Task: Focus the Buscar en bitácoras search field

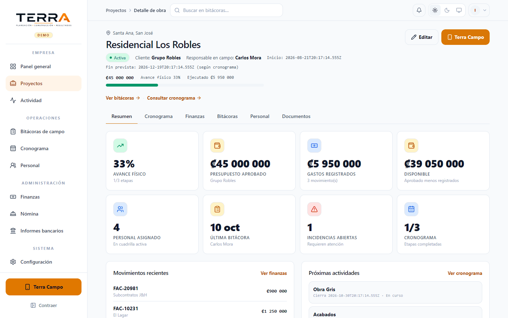Action: (x=226, y=10)
